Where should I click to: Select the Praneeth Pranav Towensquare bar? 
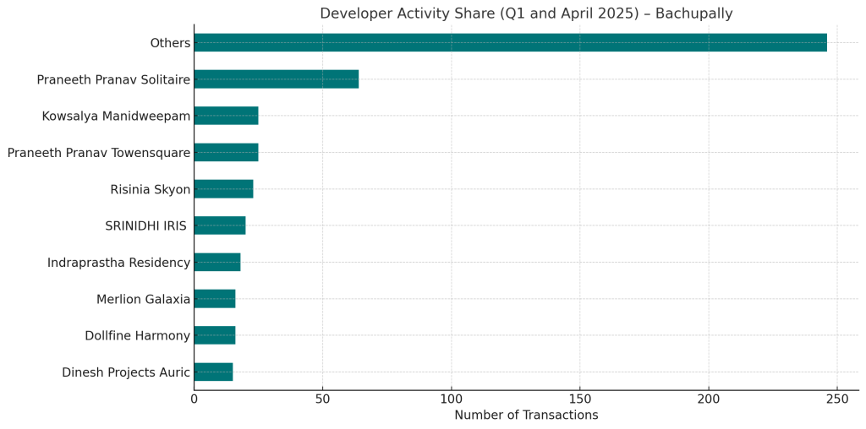point(227,152)
